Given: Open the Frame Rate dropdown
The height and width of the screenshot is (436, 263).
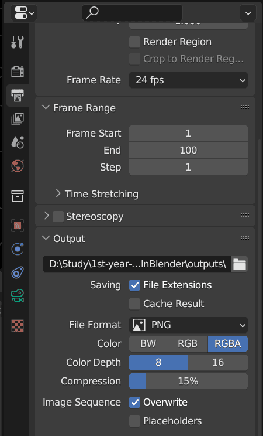Looking at the screenshot, I should pyautogui.click(x=188, y=80).
